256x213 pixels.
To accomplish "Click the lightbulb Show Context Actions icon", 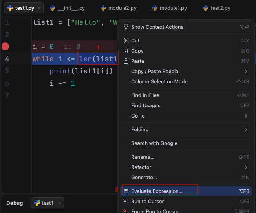I will [x=126, y=27].
